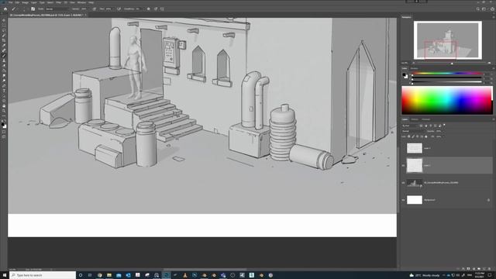The image size is (496, 279).
Task: Open the Flow dropdown in options bar
Action: tap(109, 9)
